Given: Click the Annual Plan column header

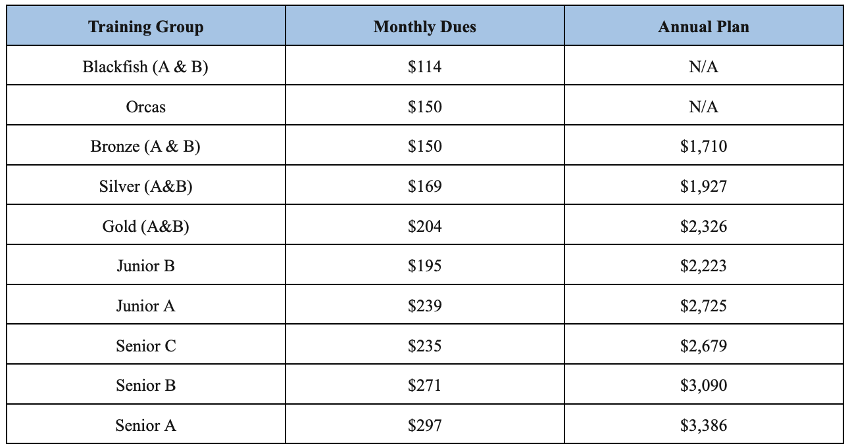Looking at the screenshot, I should [x=703, y=27].
